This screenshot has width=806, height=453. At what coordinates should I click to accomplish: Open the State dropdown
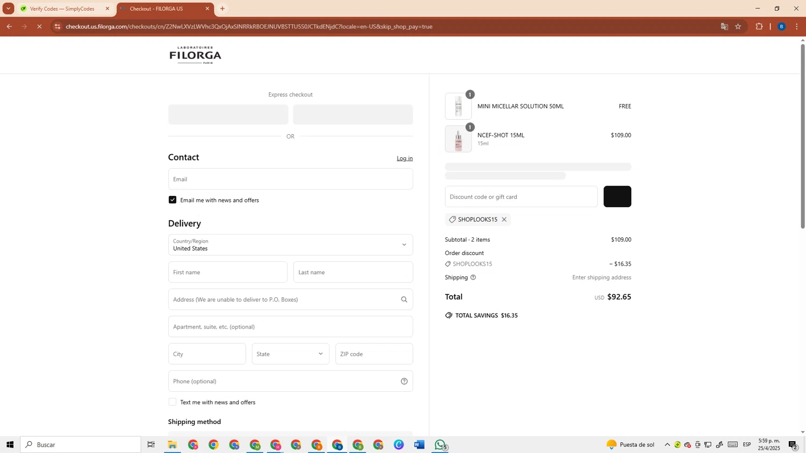pyautogui.click(x=291, y=354)
